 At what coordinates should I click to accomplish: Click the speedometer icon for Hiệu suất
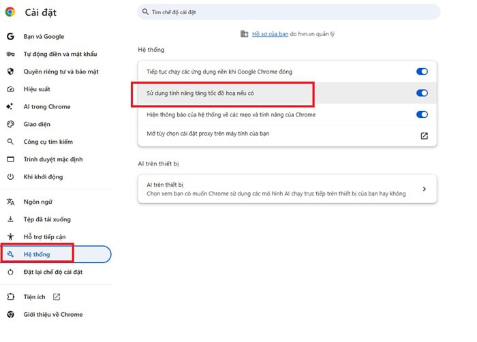click(10, 89)
